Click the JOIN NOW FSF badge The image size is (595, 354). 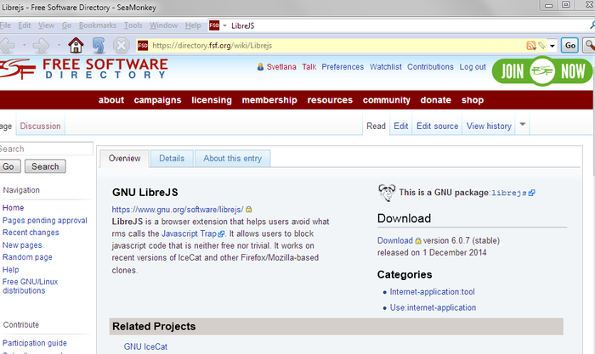(x=542, y=70)
